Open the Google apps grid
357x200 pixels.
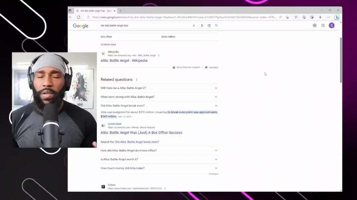tap(323, 25)
